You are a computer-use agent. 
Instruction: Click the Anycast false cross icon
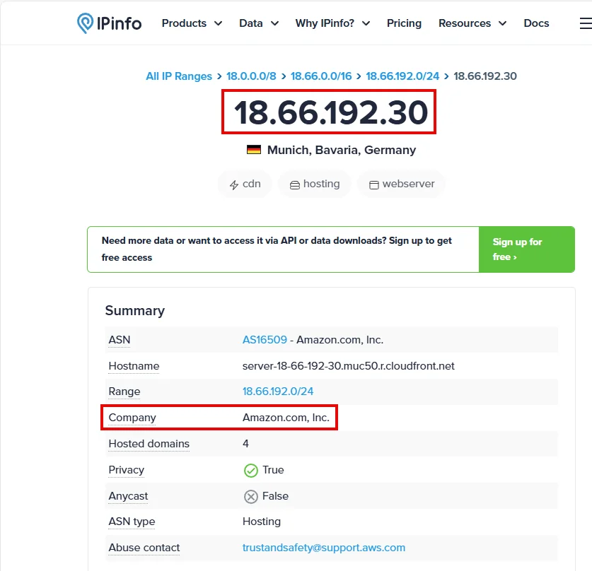[250, 496]
